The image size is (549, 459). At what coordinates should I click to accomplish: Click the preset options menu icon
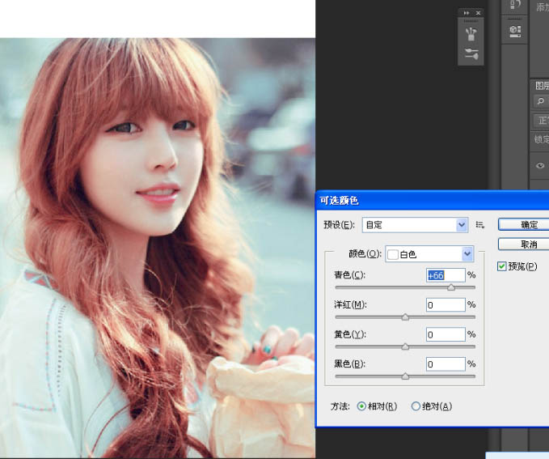click(x=479, y=225)
